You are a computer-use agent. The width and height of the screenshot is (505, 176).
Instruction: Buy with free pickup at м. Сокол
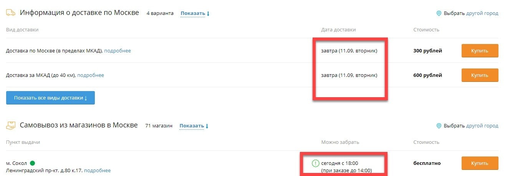(479, 163)
